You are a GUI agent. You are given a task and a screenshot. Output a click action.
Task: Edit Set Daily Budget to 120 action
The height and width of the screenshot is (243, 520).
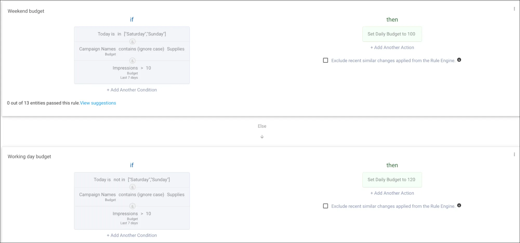click(392, 180)
